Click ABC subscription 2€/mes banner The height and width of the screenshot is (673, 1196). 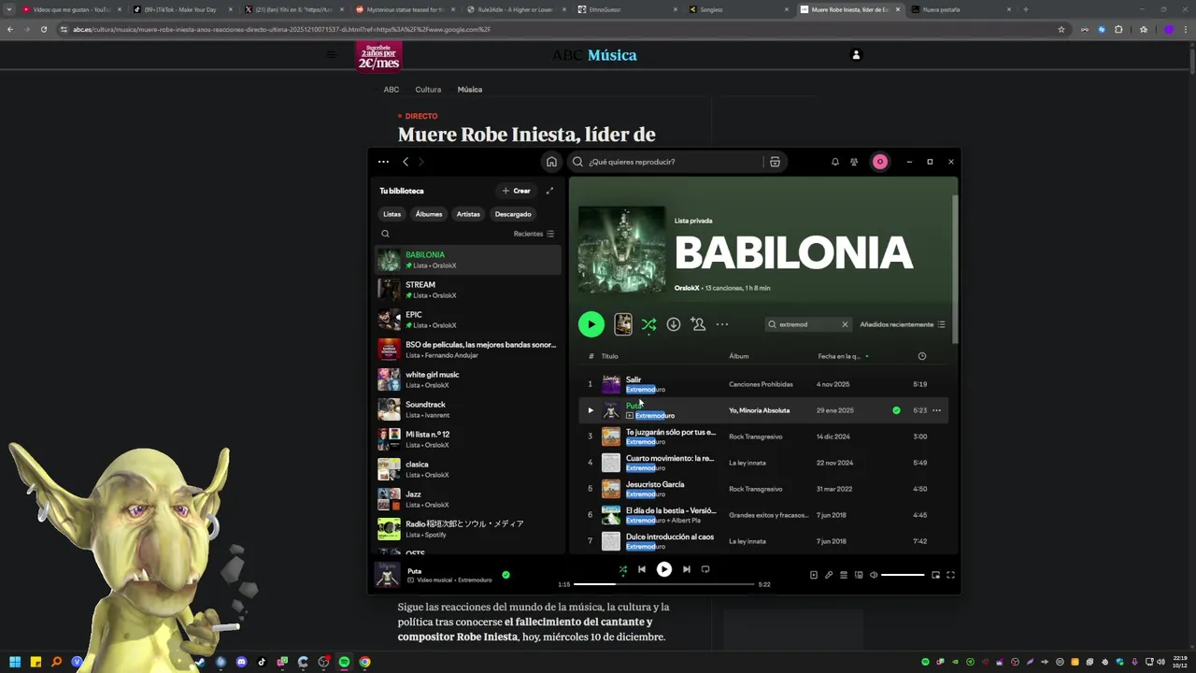tap(378, 56)
